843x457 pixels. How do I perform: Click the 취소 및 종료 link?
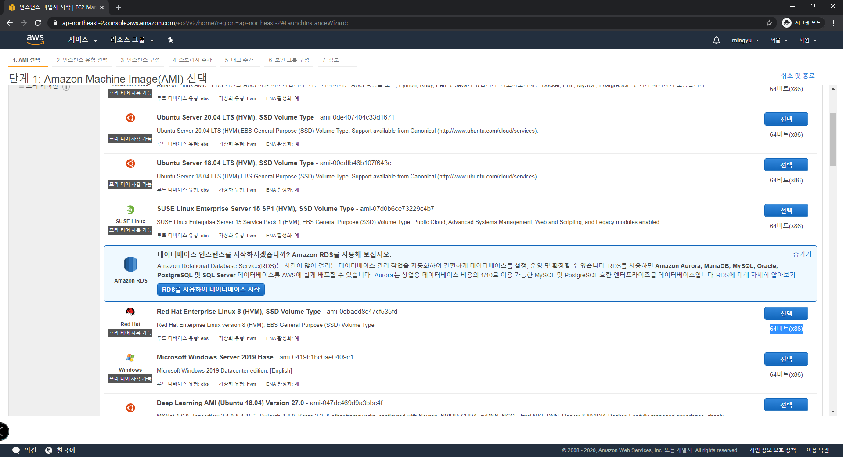tap(797, 76)
